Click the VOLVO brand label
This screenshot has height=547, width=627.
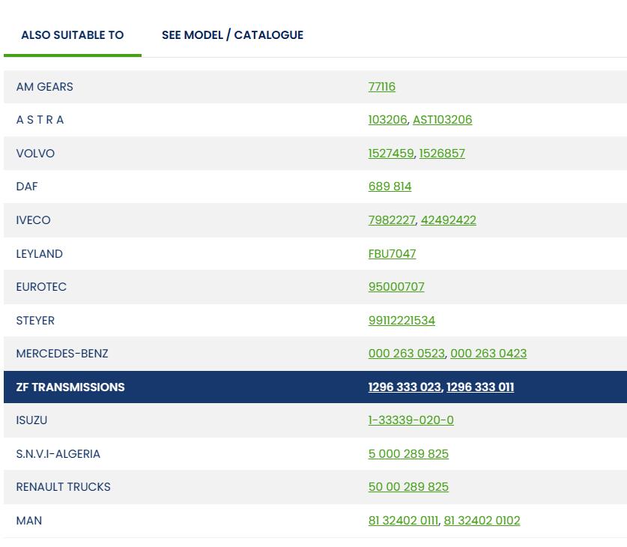point(35,154)
